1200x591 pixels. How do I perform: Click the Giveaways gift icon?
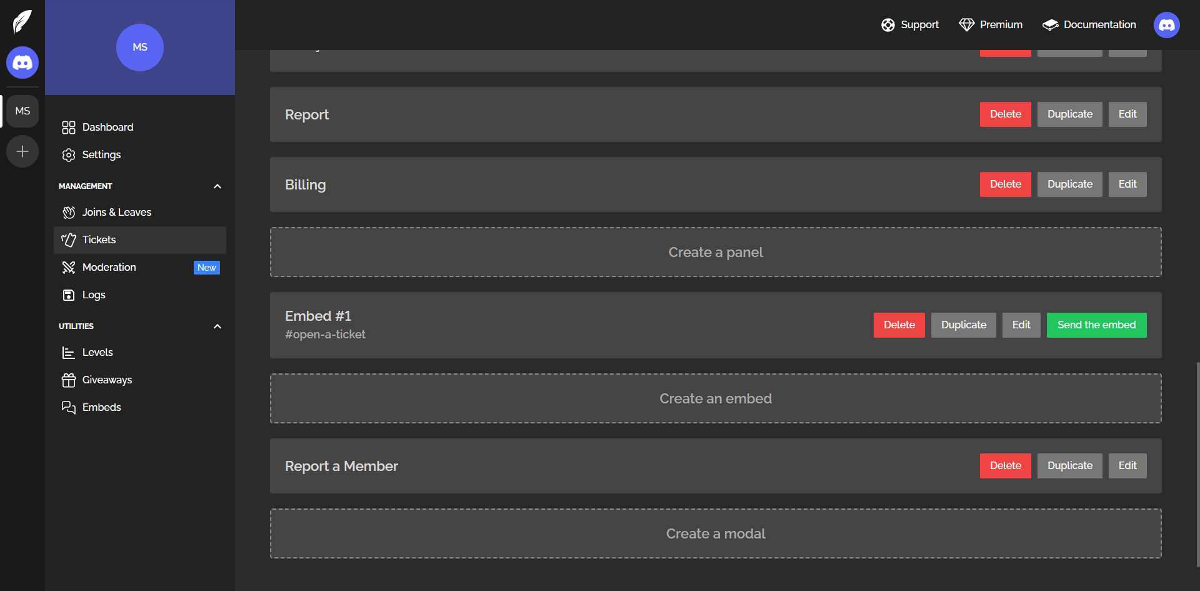tap(69, 380)
